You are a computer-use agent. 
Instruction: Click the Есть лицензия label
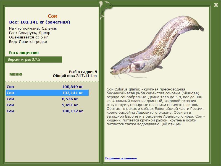click(x=23, y=53)
